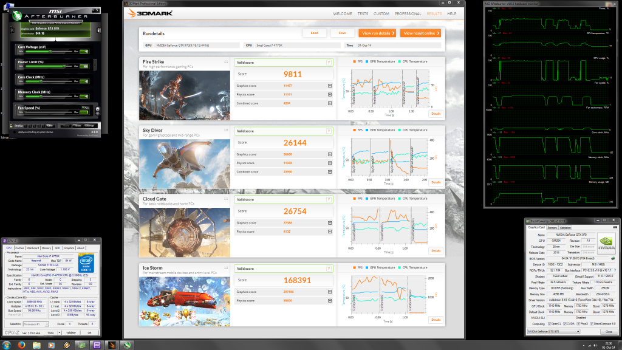Click Validate button in CPU-Z
622x350 pixels.
[72, 332]
